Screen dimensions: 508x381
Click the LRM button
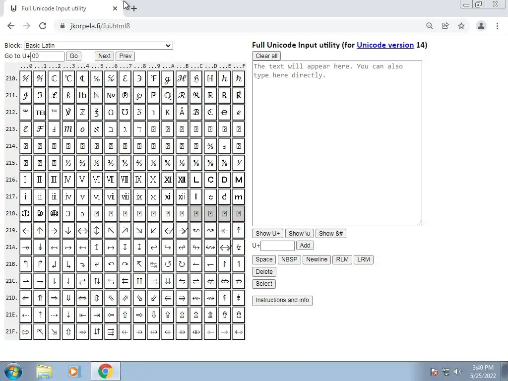pyautogui.click(x=364, y=259)
